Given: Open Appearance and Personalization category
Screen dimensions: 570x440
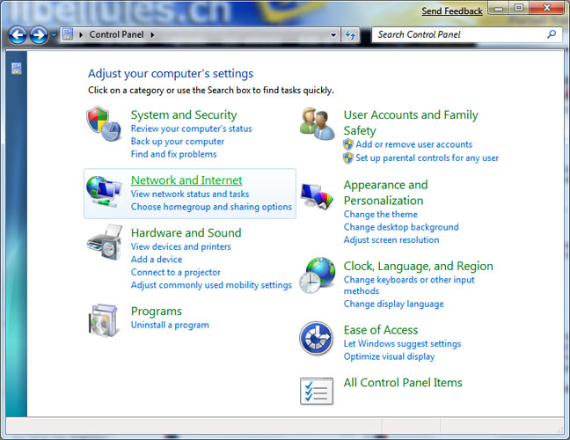Looking at the screenshot, I should (385, 193).
